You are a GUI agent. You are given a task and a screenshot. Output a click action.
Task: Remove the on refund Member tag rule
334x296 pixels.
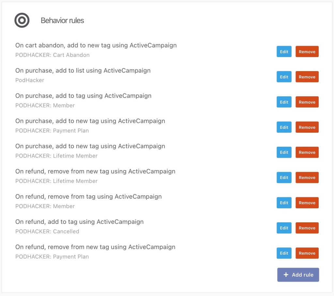point(307,203)
